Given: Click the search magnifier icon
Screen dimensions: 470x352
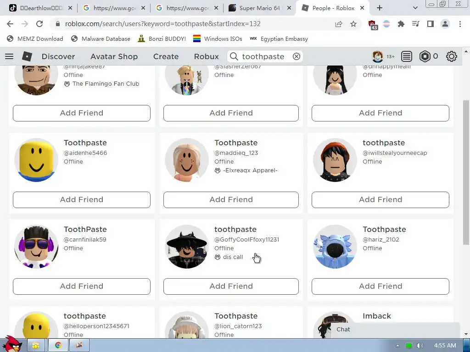Looking at the screenshot, I should 234,56.
